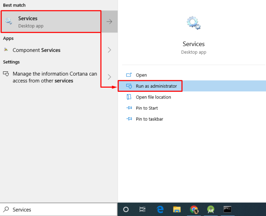
Task: Click the large Services gear icon in preview
Action: click(x=194, y=23)
